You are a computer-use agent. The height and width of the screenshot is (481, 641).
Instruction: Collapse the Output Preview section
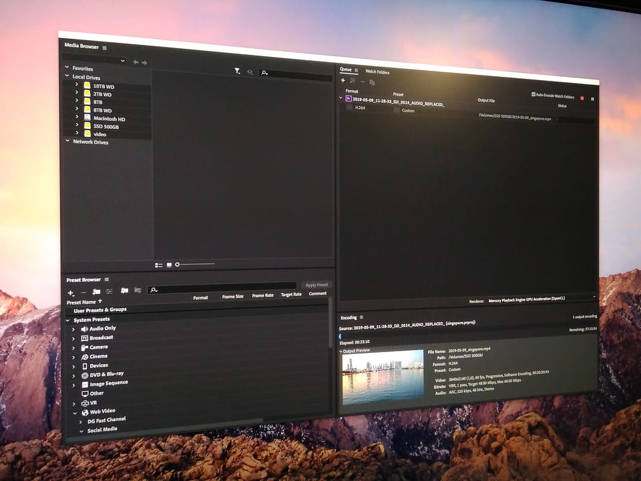coord(341,351)
